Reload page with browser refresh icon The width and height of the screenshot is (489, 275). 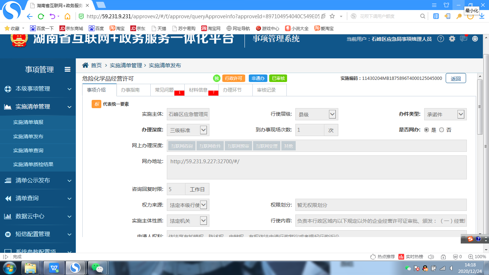point(41,16)
